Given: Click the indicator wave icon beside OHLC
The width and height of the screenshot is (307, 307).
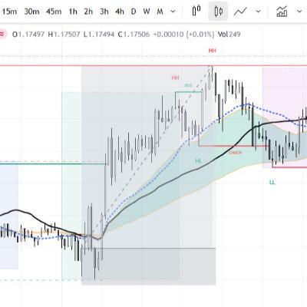Looking at the screenshot, I should coord(2,35).
